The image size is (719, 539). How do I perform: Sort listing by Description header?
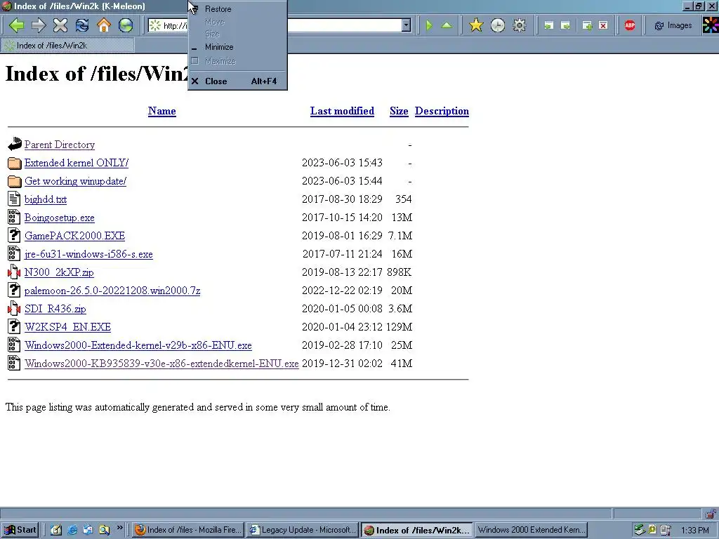point(442,111)
